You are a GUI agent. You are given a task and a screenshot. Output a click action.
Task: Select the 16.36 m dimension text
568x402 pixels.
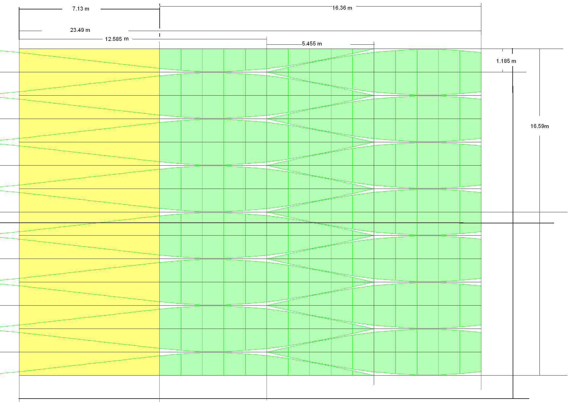coord(342,8)
